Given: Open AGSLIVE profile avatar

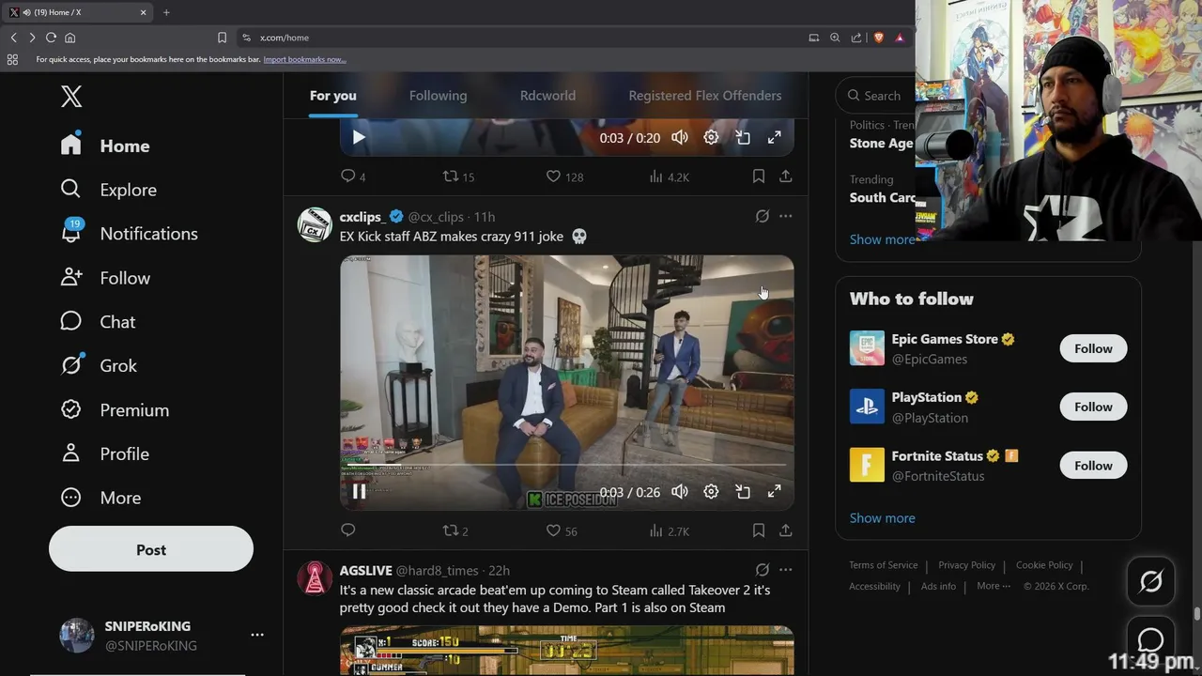Looking at the screenshot, I should click(315, 578).
